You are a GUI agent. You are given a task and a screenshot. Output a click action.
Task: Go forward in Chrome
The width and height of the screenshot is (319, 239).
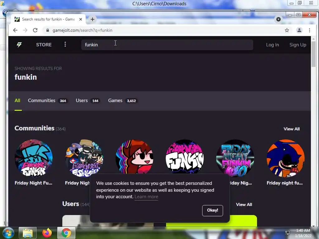(25, 30)
